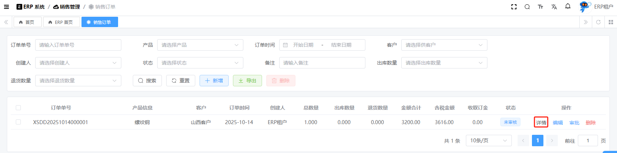This screenshot has height=153, width=617.
Task: Enter fullscreen mode via top bar icon
Action: click(514, 7)
